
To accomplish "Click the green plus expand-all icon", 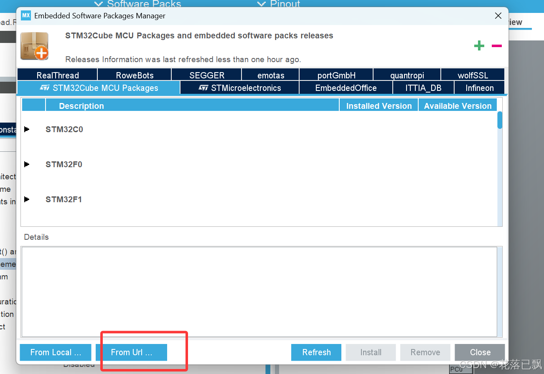I will [x=479, y=46].
